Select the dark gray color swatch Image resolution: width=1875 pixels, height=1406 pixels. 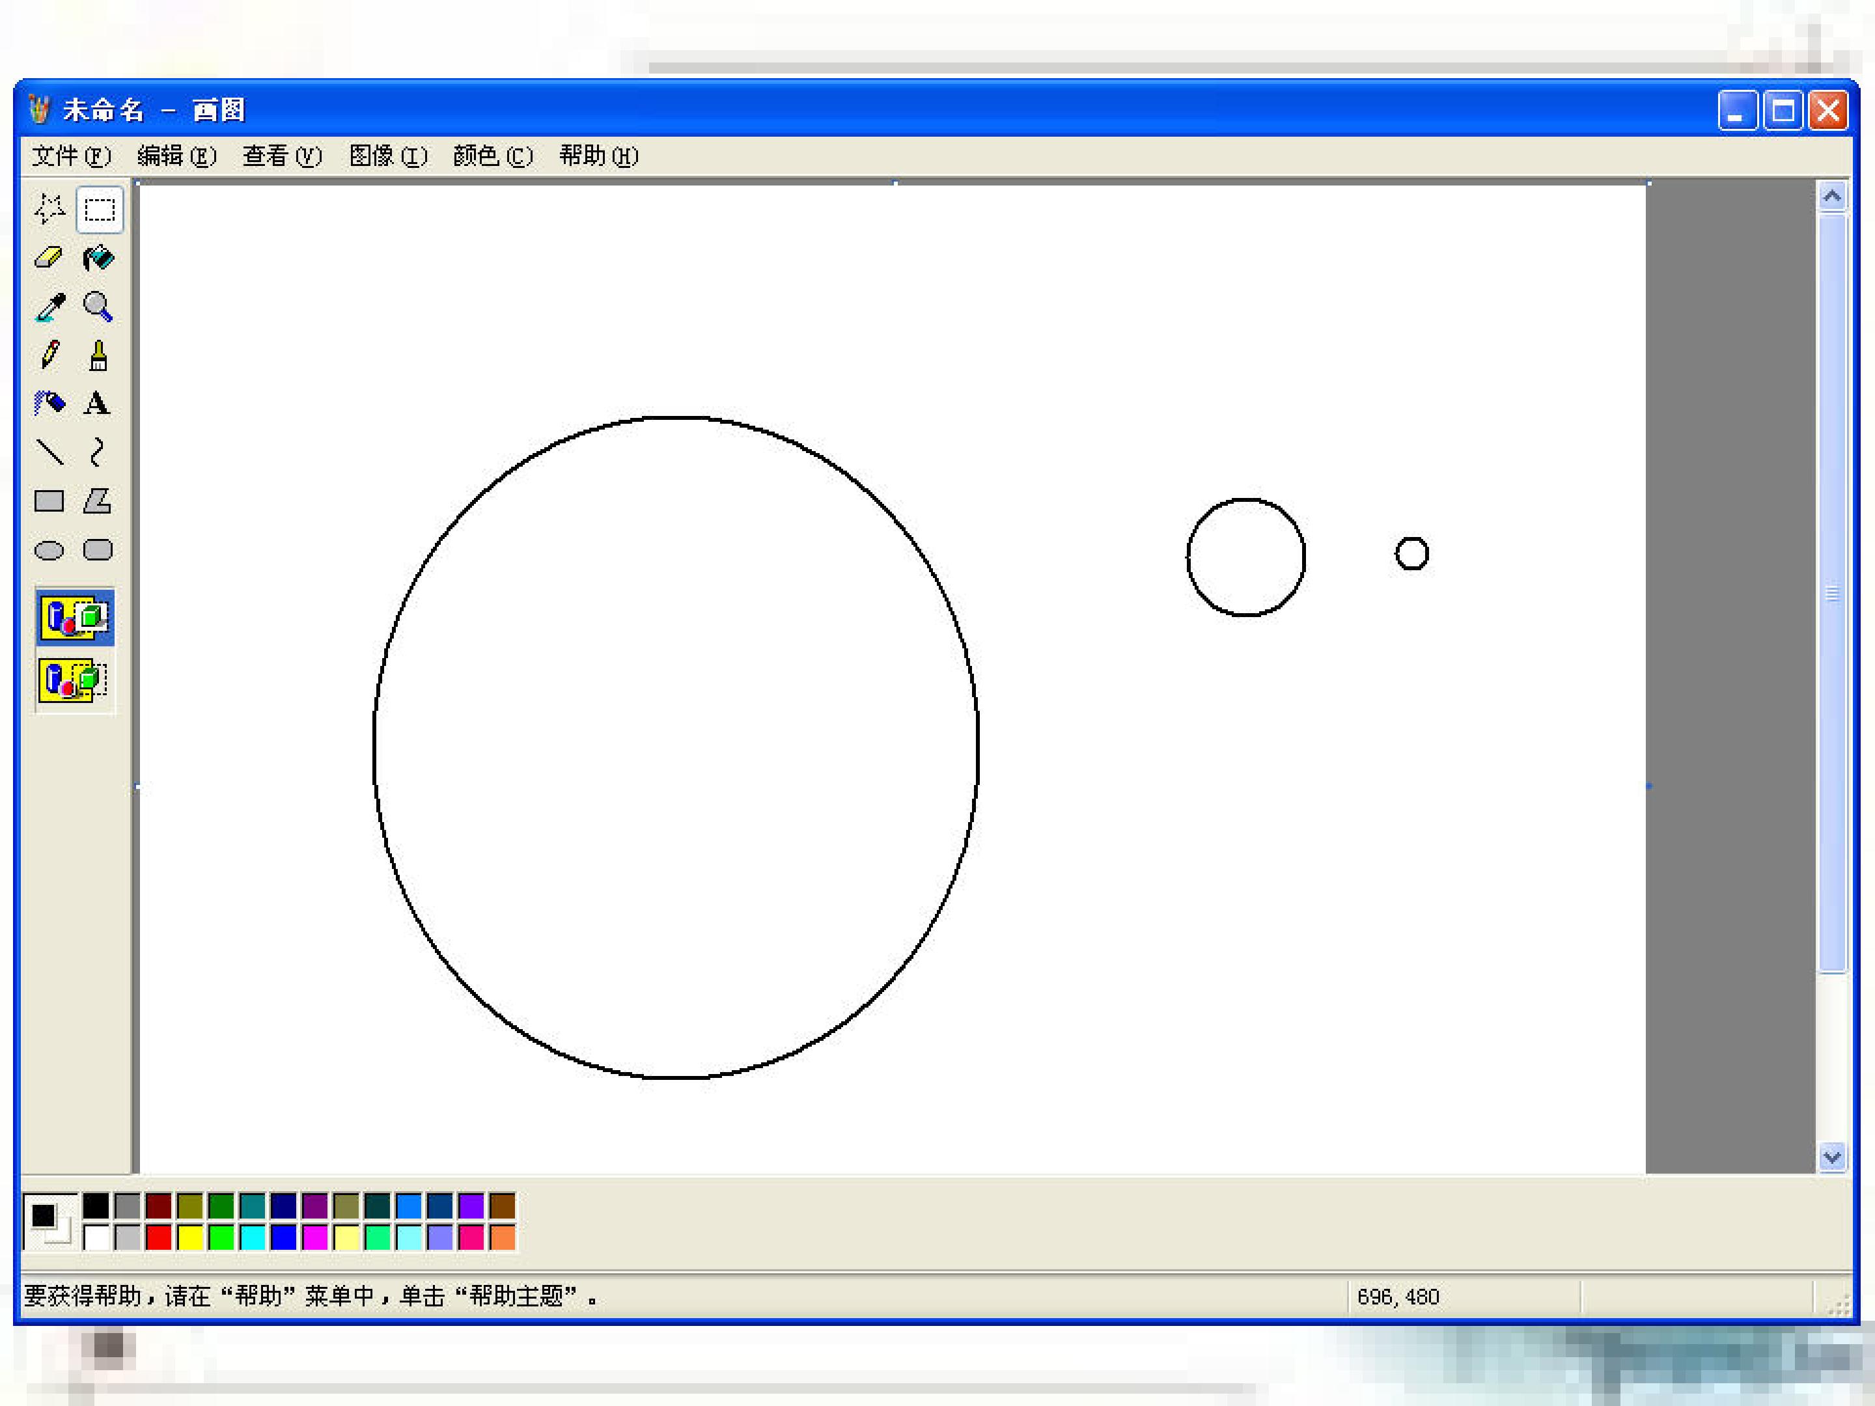coord(127,1205)
